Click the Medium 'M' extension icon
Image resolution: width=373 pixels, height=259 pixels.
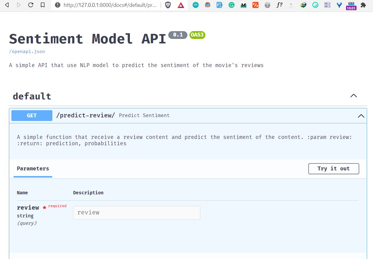pos(243,5)
